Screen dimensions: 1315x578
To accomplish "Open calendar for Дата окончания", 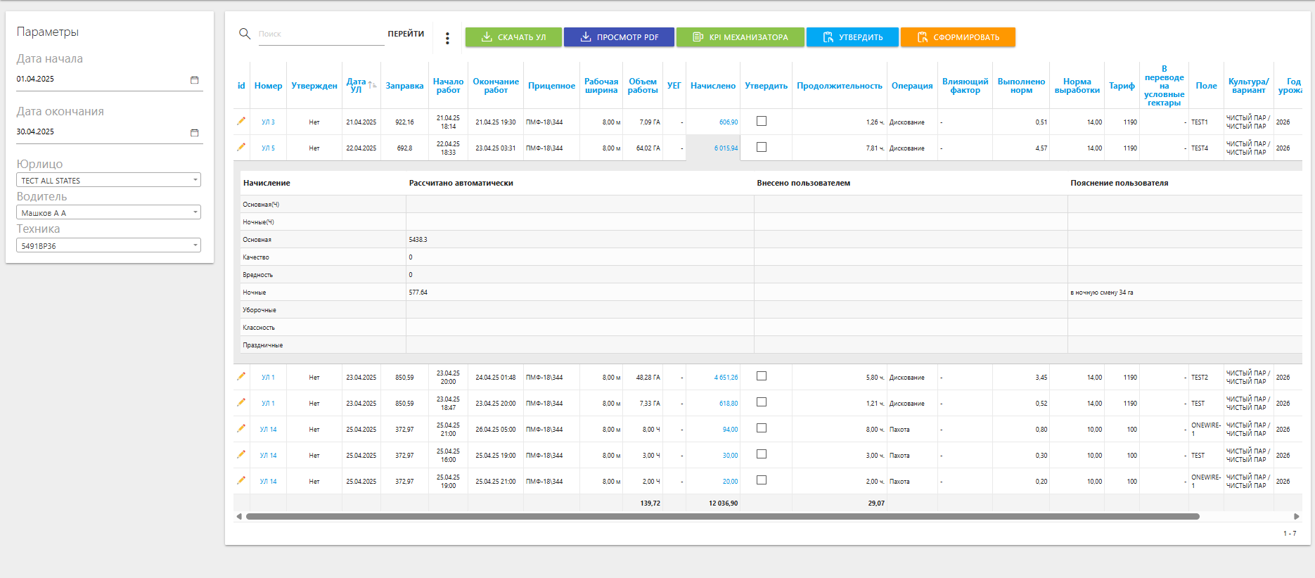I will tap(195, 132).
